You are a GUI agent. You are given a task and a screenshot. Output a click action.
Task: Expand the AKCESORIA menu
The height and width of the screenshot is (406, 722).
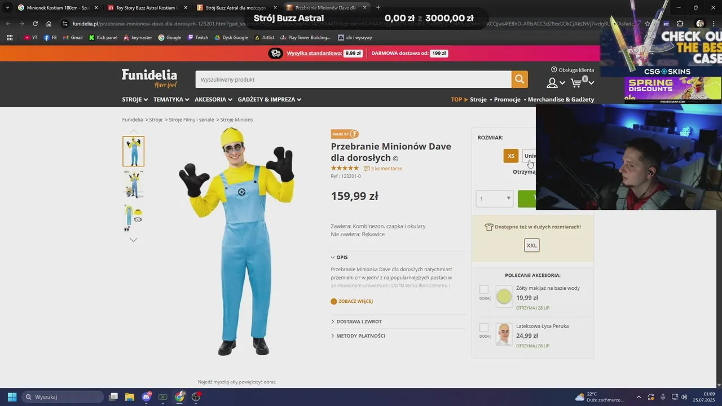213,99
